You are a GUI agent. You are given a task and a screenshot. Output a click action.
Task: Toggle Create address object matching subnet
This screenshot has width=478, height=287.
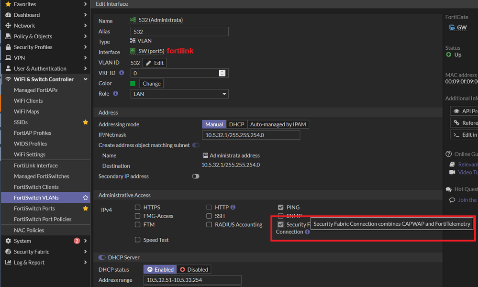(196, 145)
